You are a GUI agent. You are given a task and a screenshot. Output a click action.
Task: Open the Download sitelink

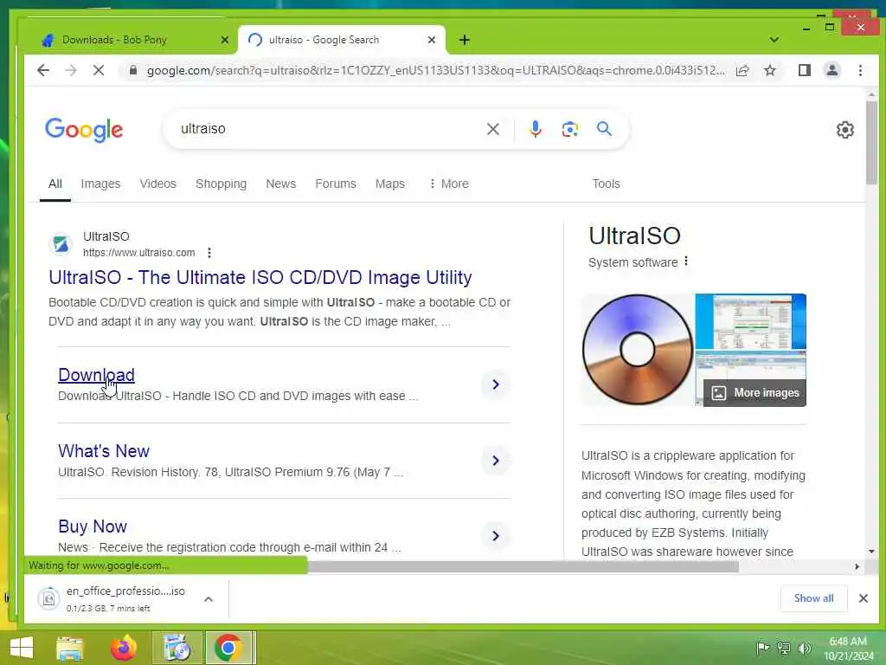[x=96, y=374]
